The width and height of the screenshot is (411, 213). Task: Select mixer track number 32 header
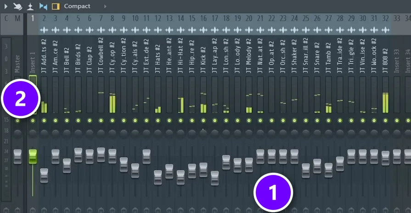pos(385,19)
